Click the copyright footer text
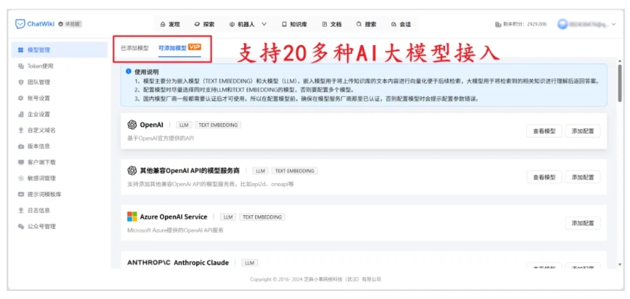The image size is (630, 299). tap(315, 279)
